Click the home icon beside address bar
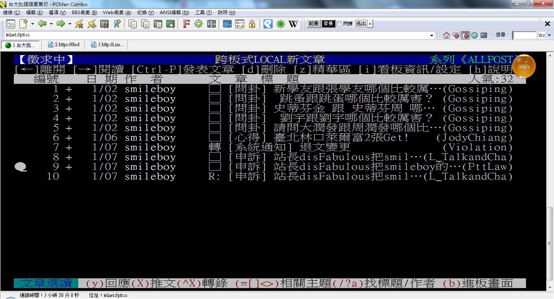554x299 pixels. (x=447, y=35)
